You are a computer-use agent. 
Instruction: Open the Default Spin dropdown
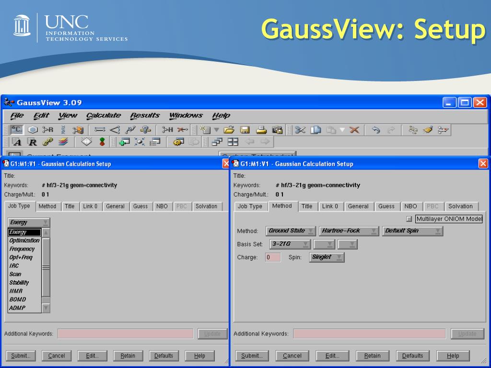[412, 231]
